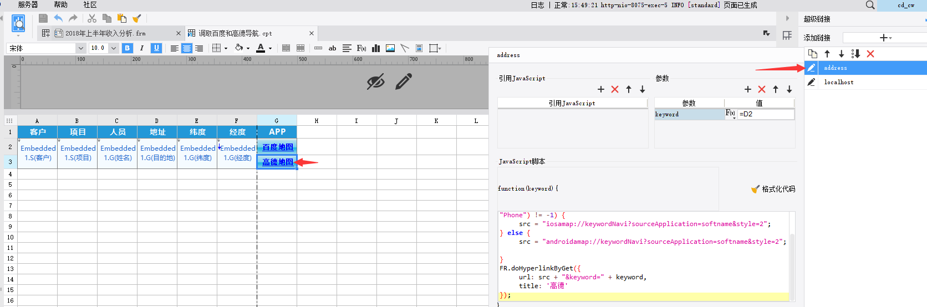This screenshot has height=307, width=927.
Task: Insert an image into cell
Action: [x=390, y=48]
